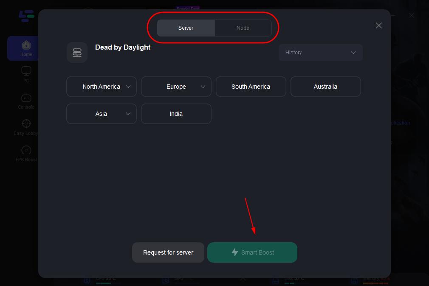Select the South America server
The width and height of the screenshot is (429, 286).
pos(251,87)
